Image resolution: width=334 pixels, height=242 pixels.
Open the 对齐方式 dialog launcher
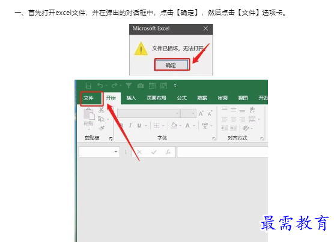261,139
